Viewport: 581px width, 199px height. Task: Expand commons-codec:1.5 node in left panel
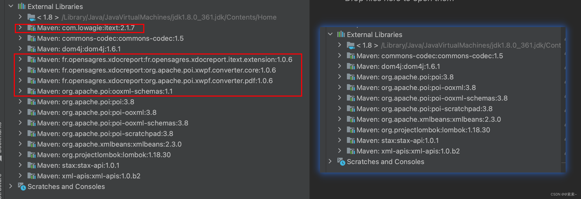tap(20, 38)
